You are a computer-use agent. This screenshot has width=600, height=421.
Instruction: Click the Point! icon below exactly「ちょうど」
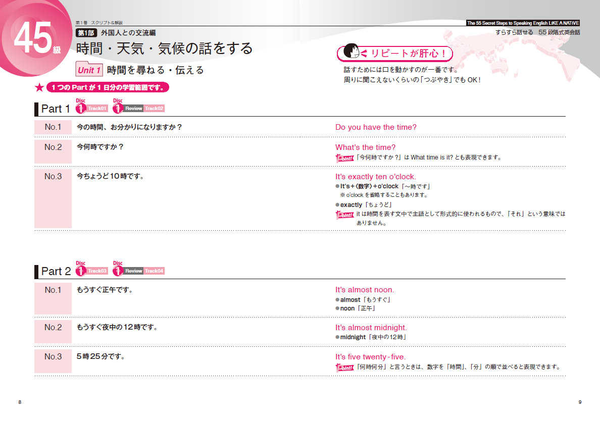[344, 215]
